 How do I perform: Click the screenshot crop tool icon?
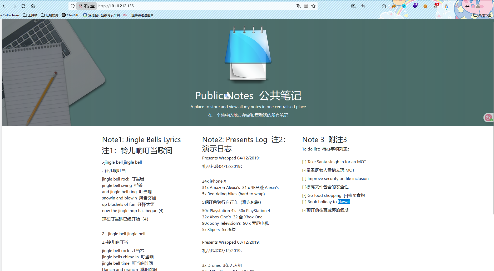tap(363, 6)
